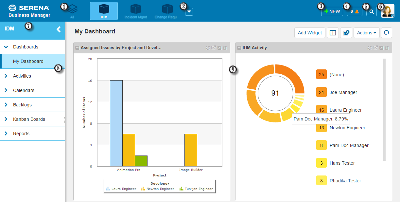This screenshot has height=202, width=400.
Task: Refresh the dashboard with circular arrow button
Action: [x=386, y=33]
